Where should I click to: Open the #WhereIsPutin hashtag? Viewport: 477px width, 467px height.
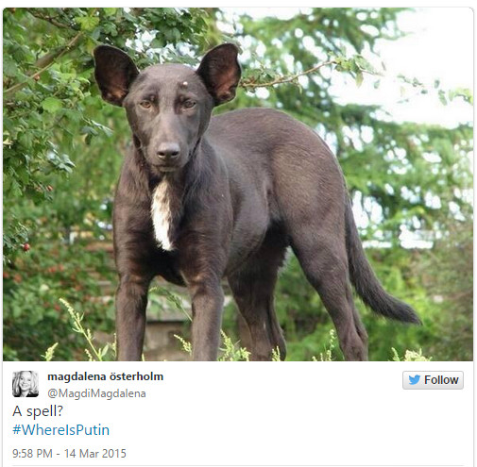point(61,429)
